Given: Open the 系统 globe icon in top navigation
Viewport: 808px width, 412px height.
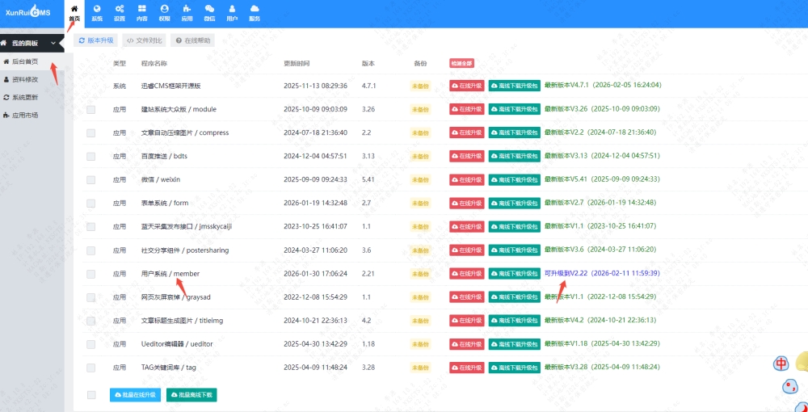Looking at the screenshot, I should pos(97,11).
